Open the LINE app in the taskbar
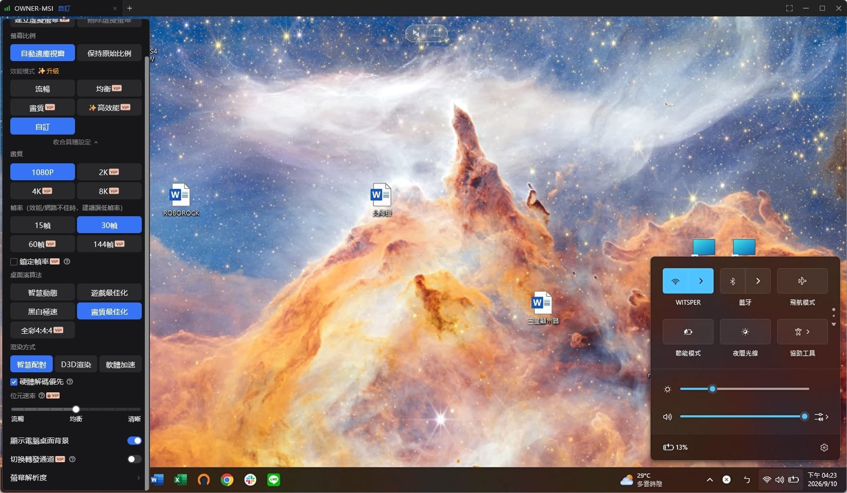 click(x=274, y=480)
